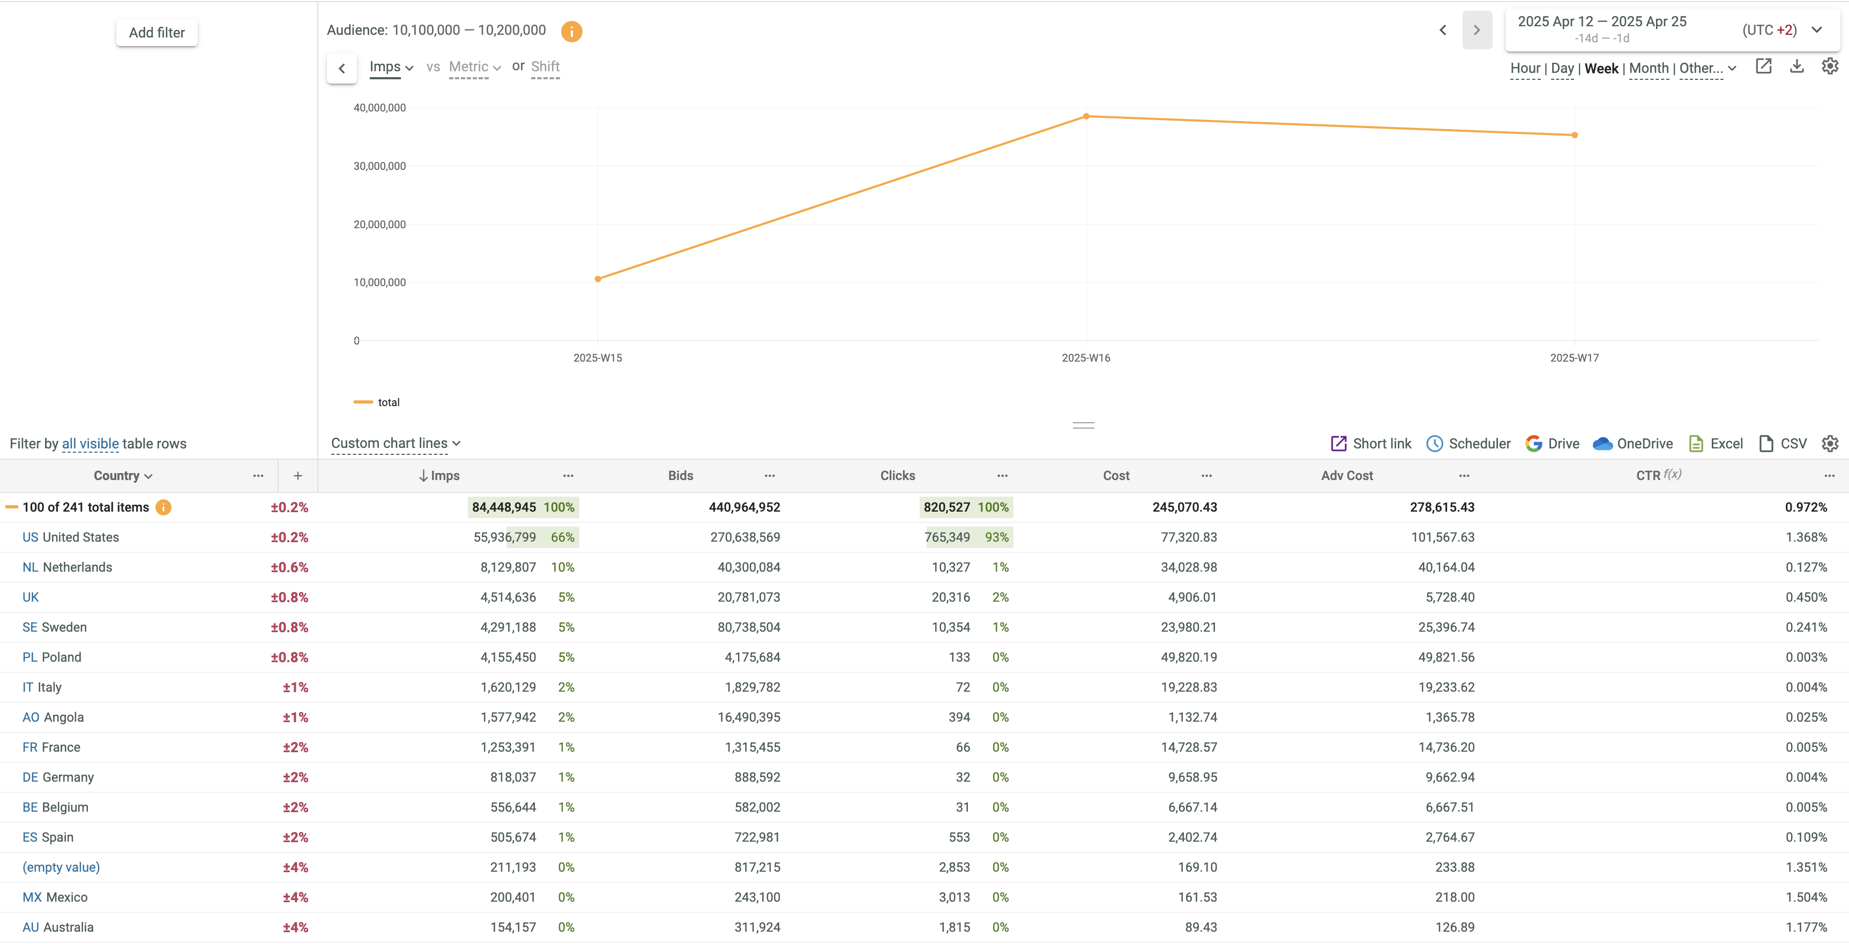
Task: Click the chart download icon
Action: (1796, 67)
